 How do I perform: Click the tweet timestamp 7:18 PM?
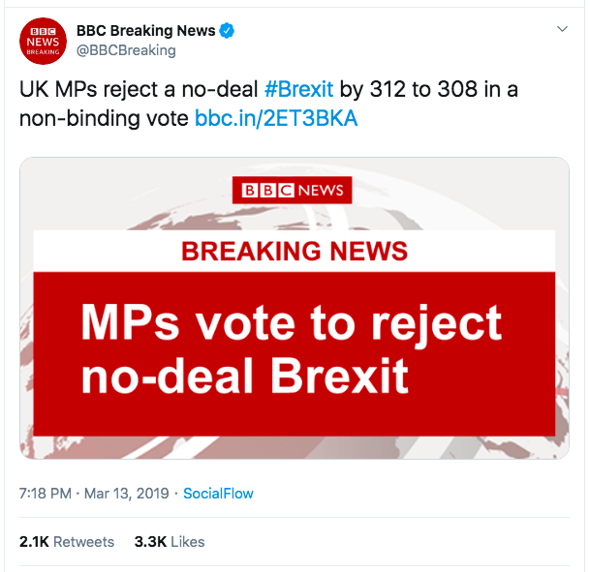45,494
